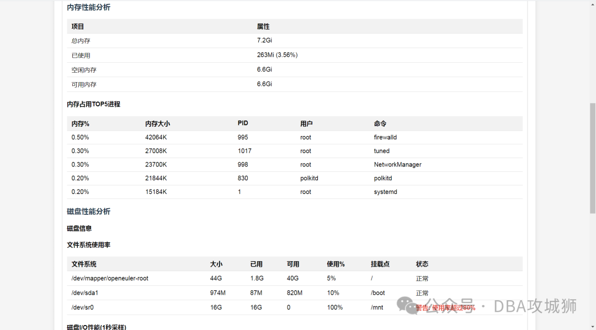Select the 磁盘性能分析 section heading
This screenshot has width=596, height=330.
click(88, 211)
